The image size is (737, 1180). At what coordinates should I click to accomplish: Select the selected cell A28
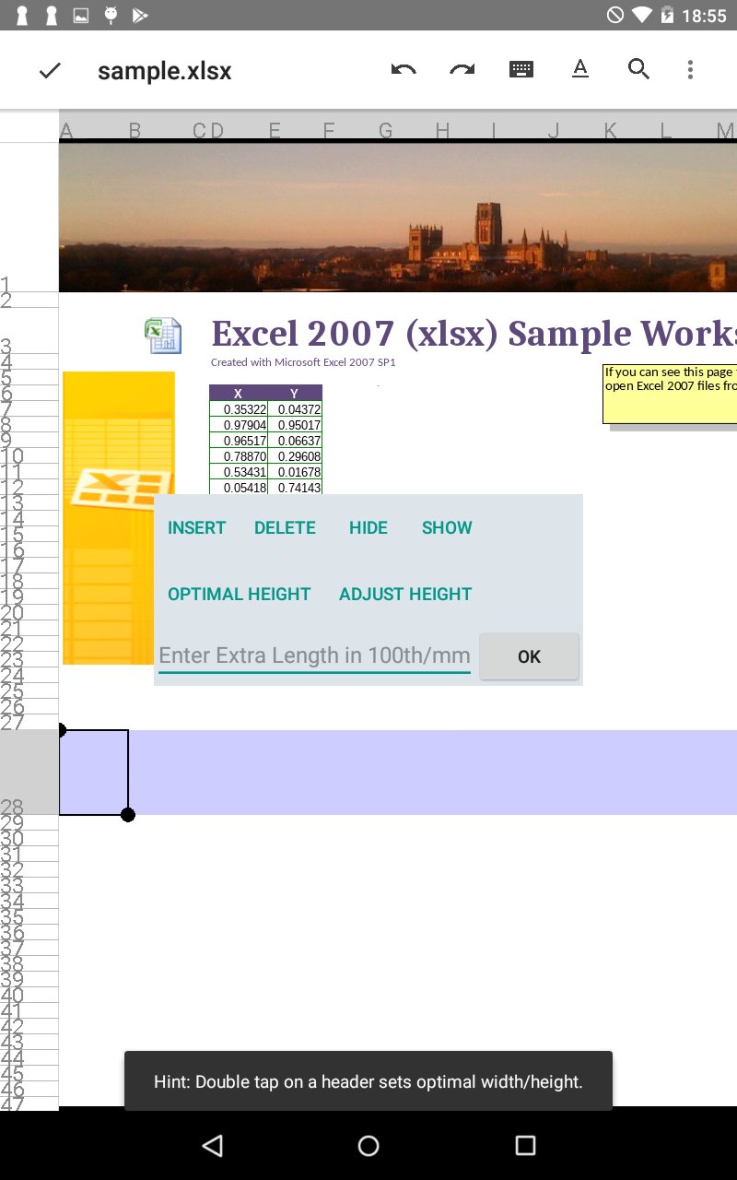coord(93,773)
